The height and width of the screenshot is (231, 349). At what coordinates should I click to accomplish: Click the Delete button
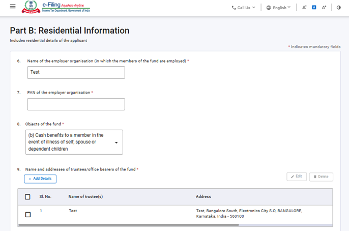coord(321,177)
